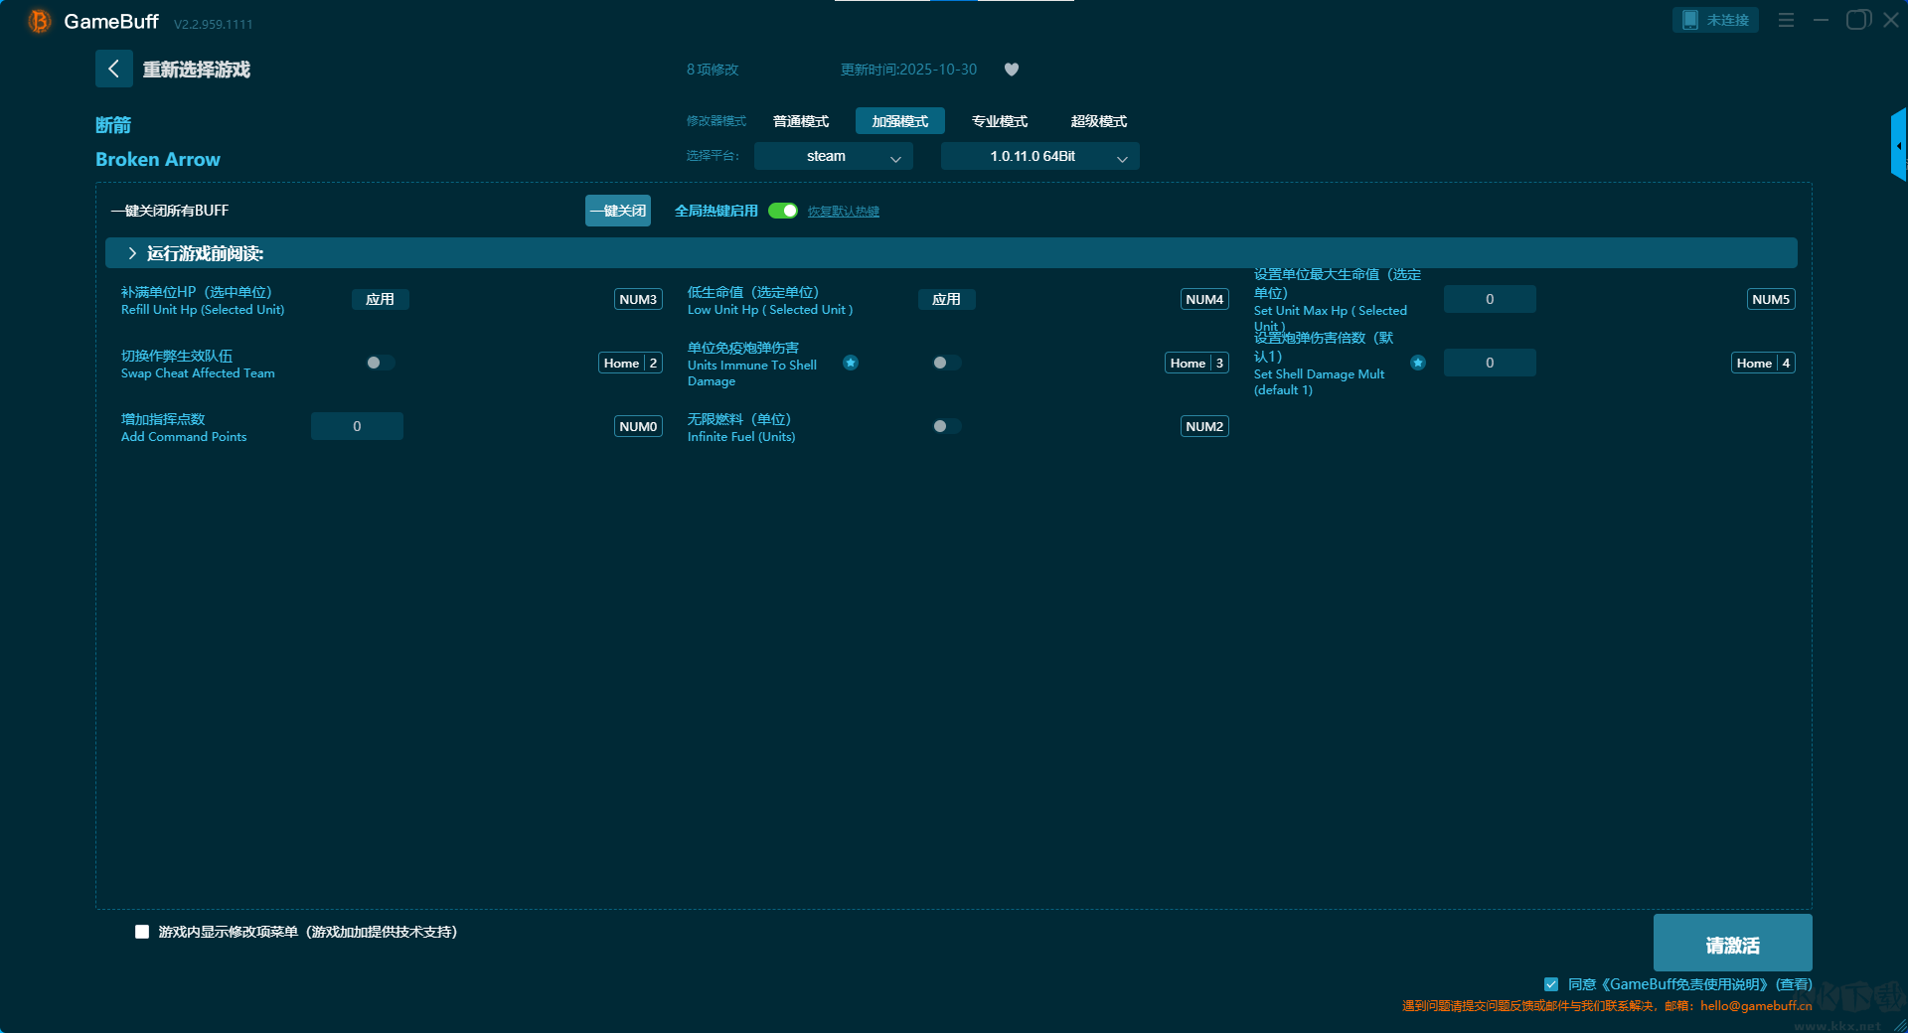The height and width of the screenshot is (1033, 1908).
Task: Switch to 专业模式 mode tab
Action: 999,121
